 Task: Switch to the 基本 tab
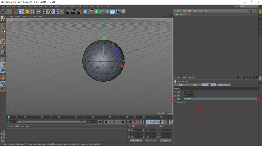point(181,85)
